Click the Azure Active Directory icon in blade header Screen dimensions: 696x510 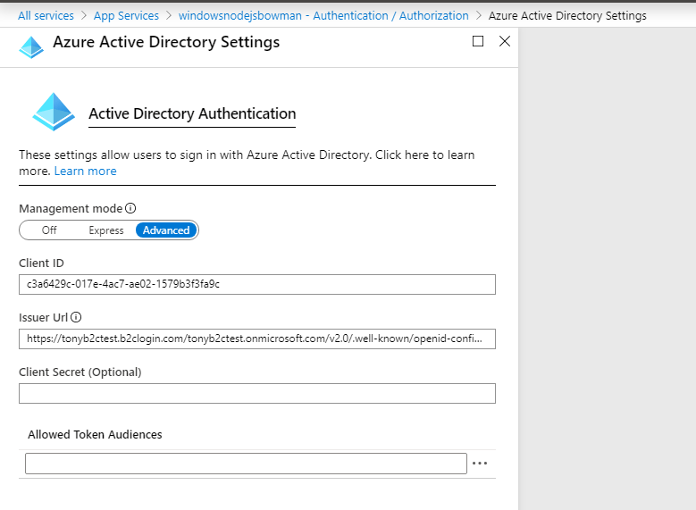(x=31, y=47)
